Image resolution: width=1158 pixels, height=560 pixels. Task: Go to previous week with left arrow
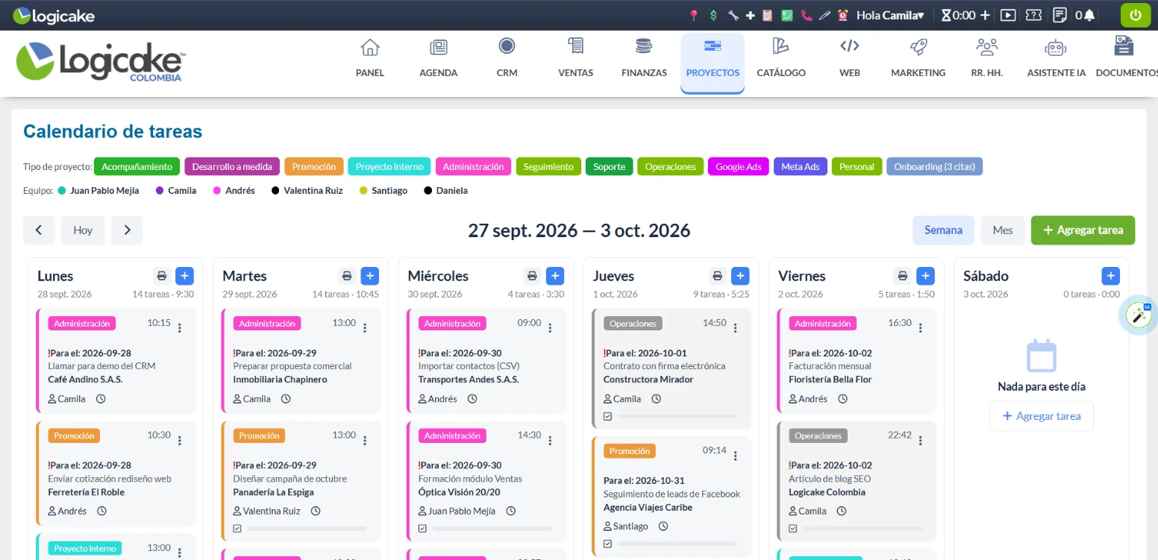(x=39, y=230)
